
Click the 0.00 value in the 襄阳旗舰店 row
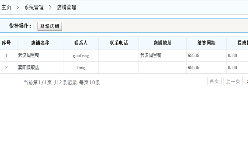click(232, 68)
